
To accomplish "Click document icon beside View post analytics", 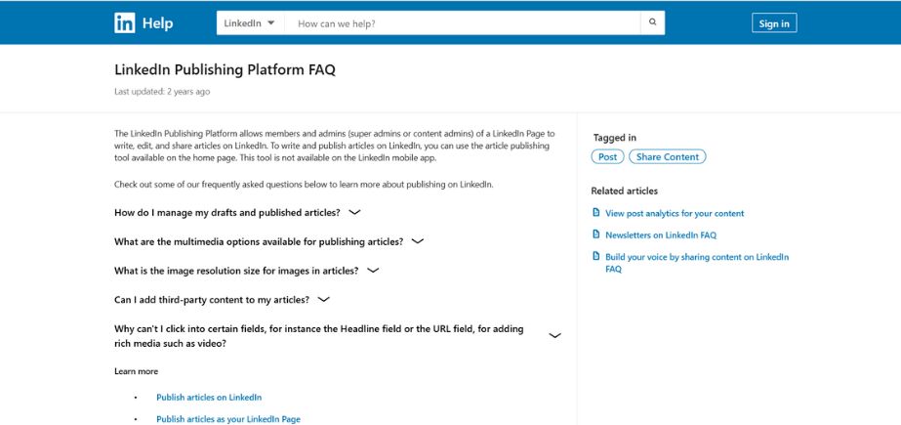I will pyautogui.click(x=595, y=213).
